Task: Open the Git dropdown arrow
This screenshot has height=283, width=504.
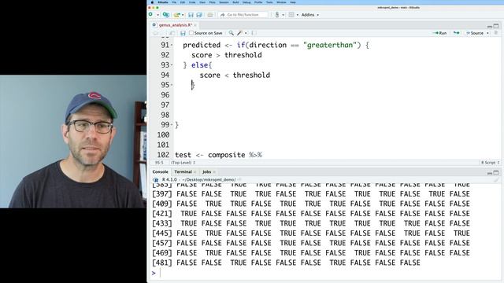Action: click(x=283, y=15)
